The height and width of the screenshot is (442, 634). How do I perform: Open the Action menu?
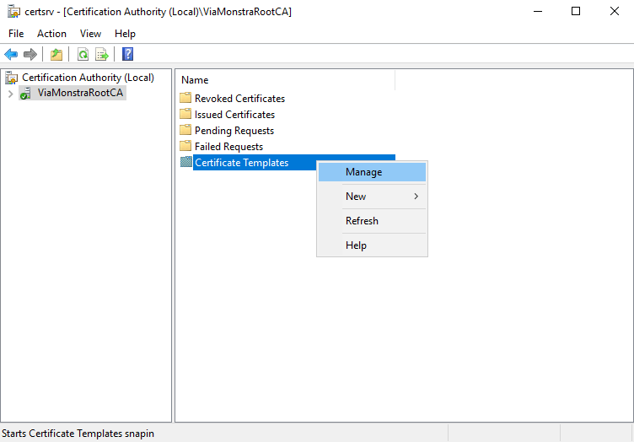(x=51, y=34)
